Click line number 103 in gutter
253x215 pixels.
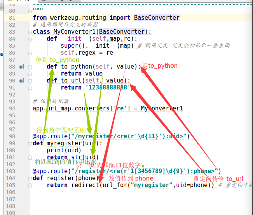10,172
